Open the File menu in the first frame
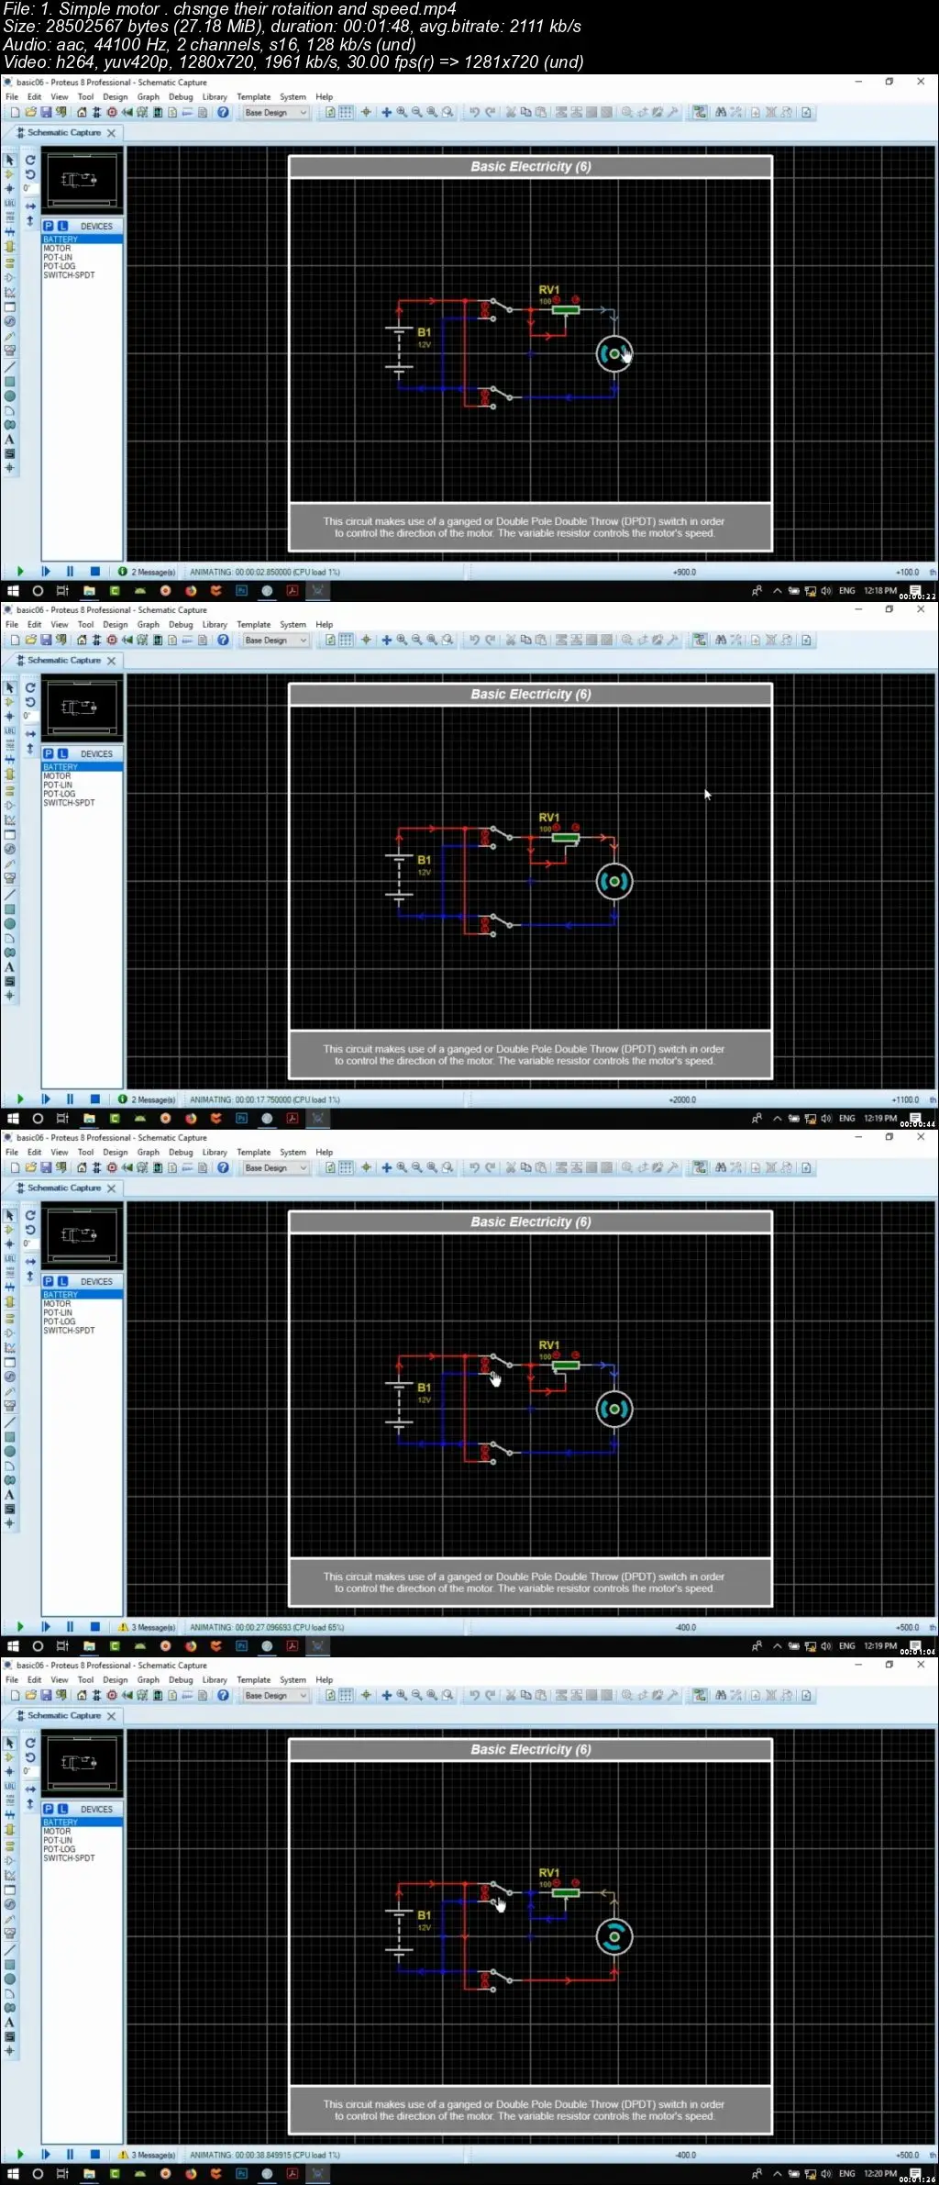 click(x=12, y=97)
